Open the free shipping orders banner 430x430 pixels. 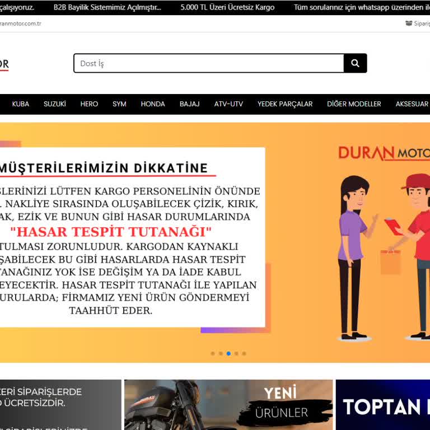click(x=60, y=405)
